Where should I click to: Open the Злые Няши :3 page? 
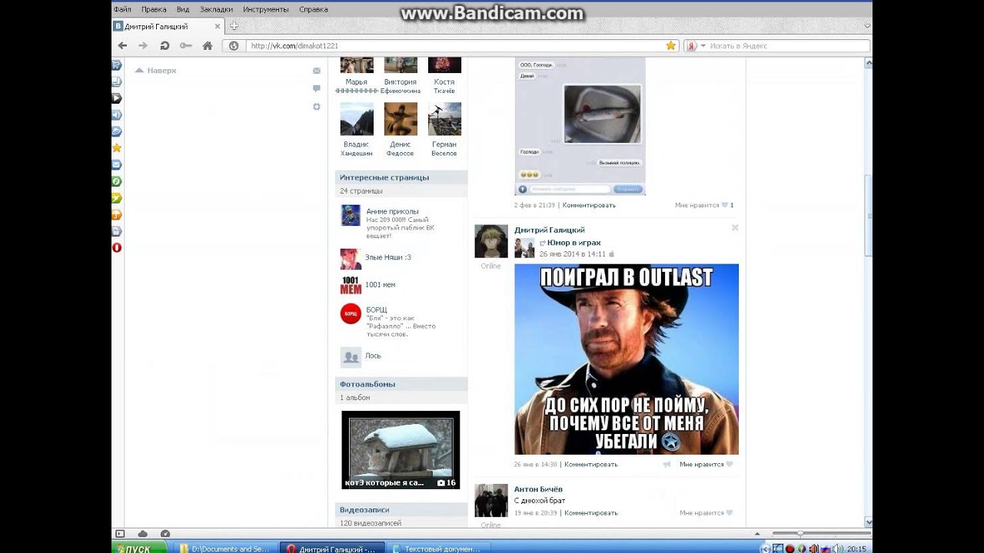(387, 257)
